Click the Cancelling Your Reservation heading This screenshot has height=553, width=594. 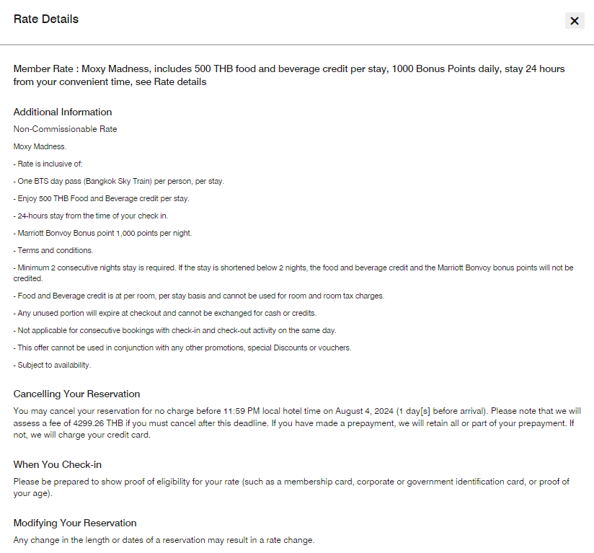click(77, 394)
